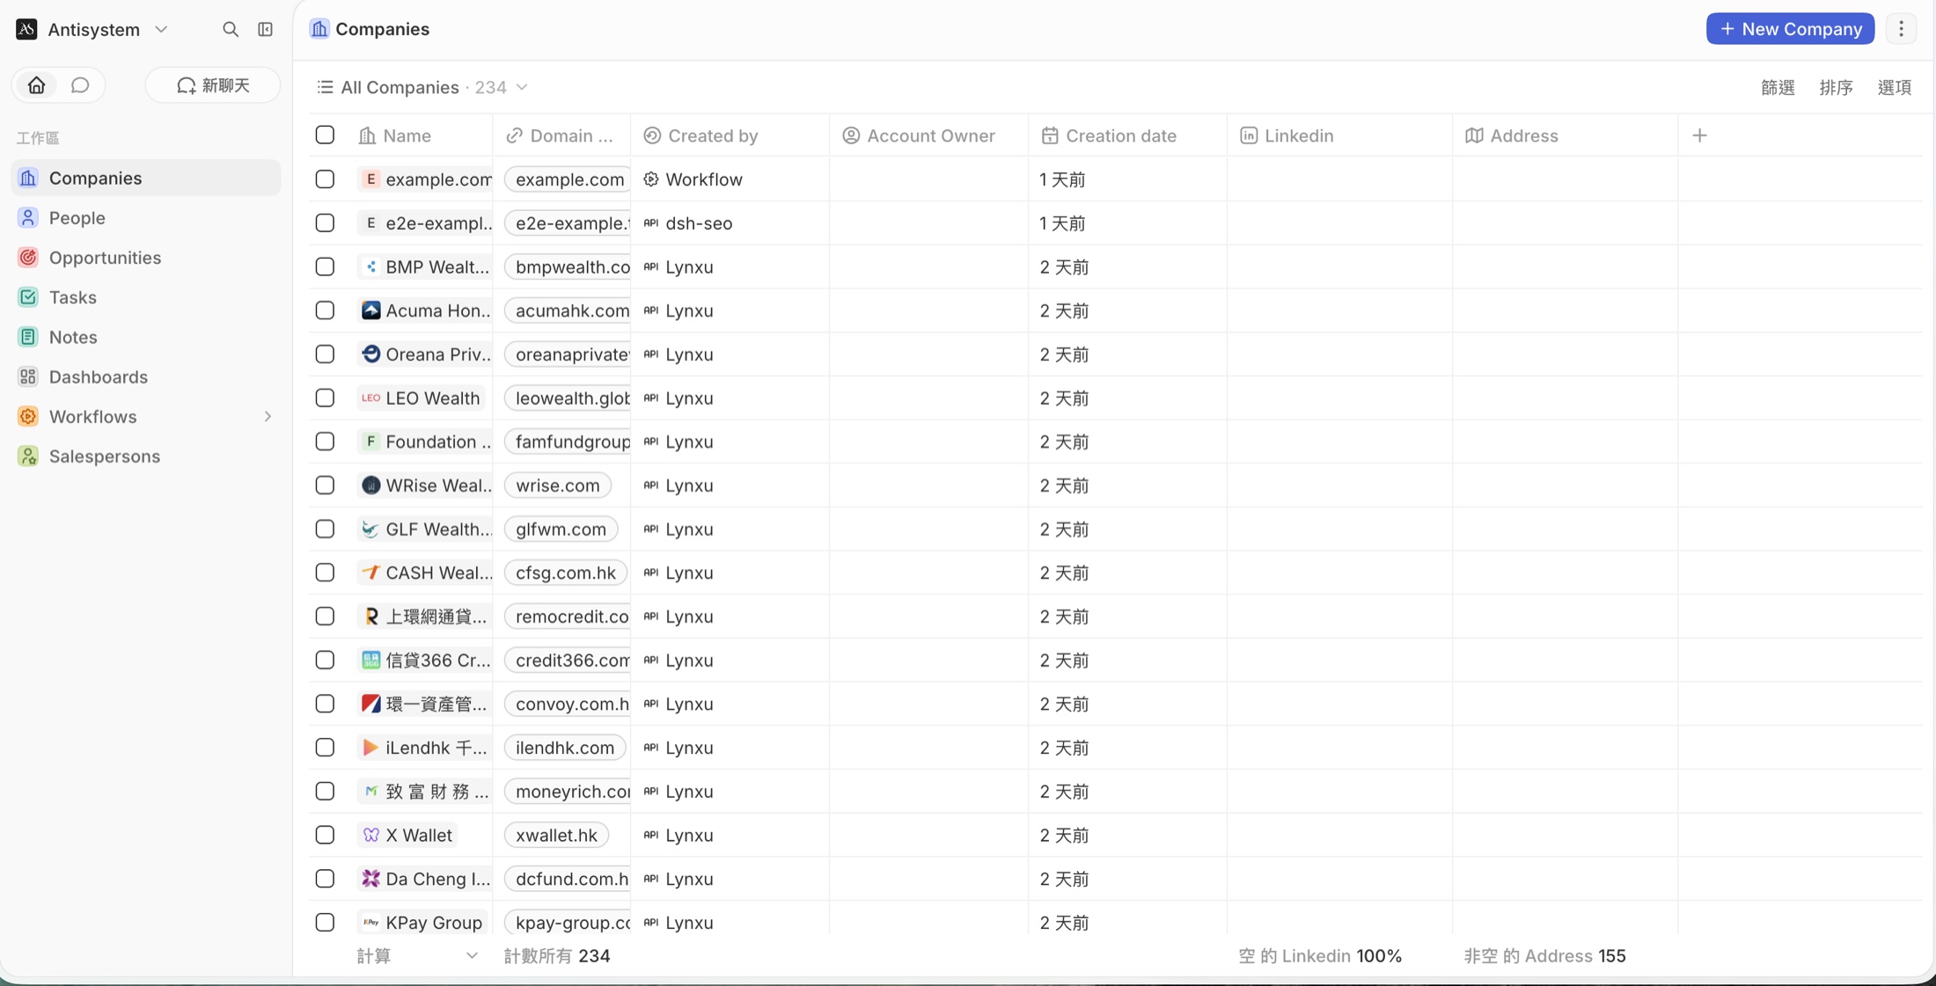Click the 排序 sort button
The height and width of the screenshot is (986, 1936).
1836,87
